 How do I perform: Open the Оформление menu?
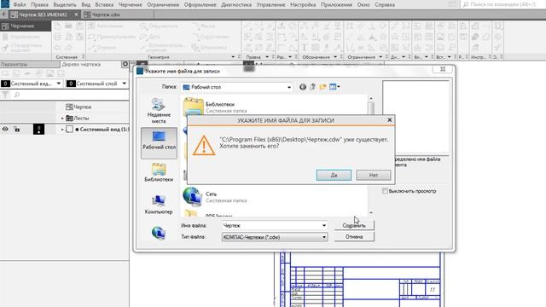(x=200, y=5)
